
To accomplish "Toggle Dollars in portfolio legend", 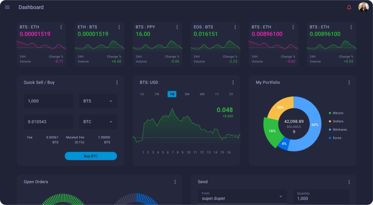I will 336,121.
